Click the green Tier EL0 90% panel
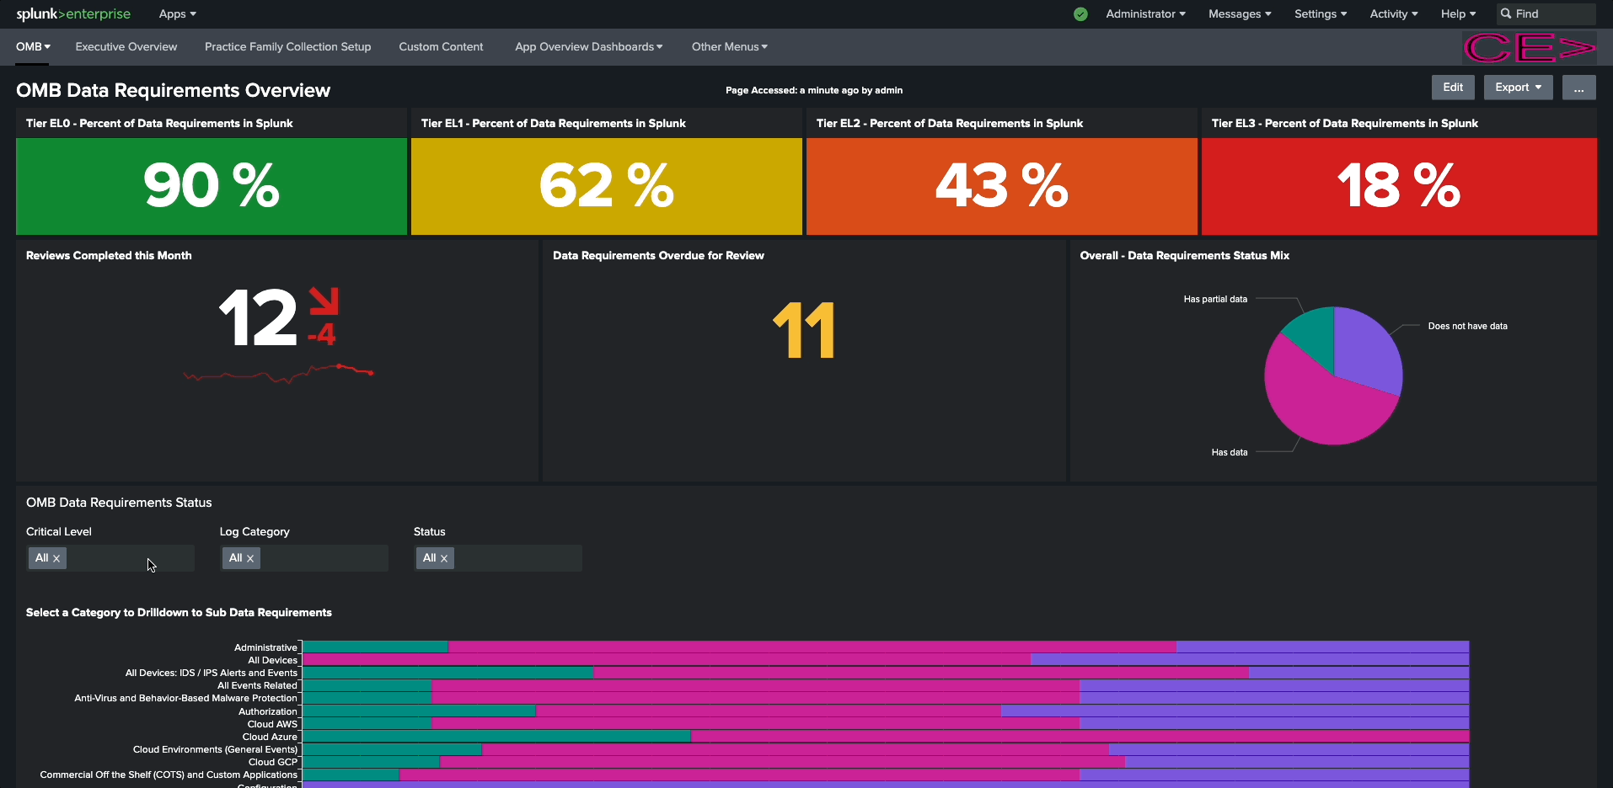The width and height of the screenshot is (1613, 788). (212, 186)
